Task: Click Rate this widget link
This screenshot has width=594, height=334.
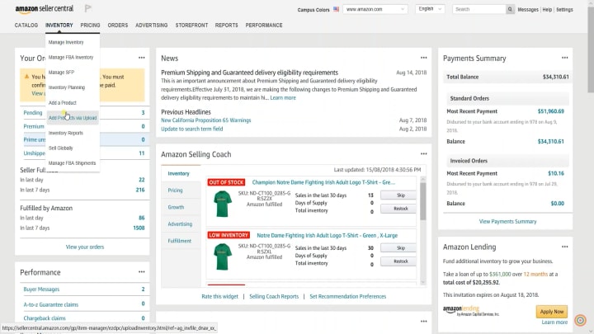Action: coord(219,296)
